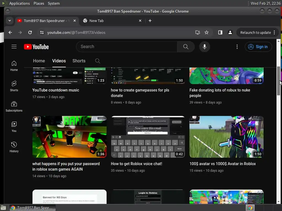Click the page scrollbar thumb
Viewport: 282px width, 211px height.
278,81
